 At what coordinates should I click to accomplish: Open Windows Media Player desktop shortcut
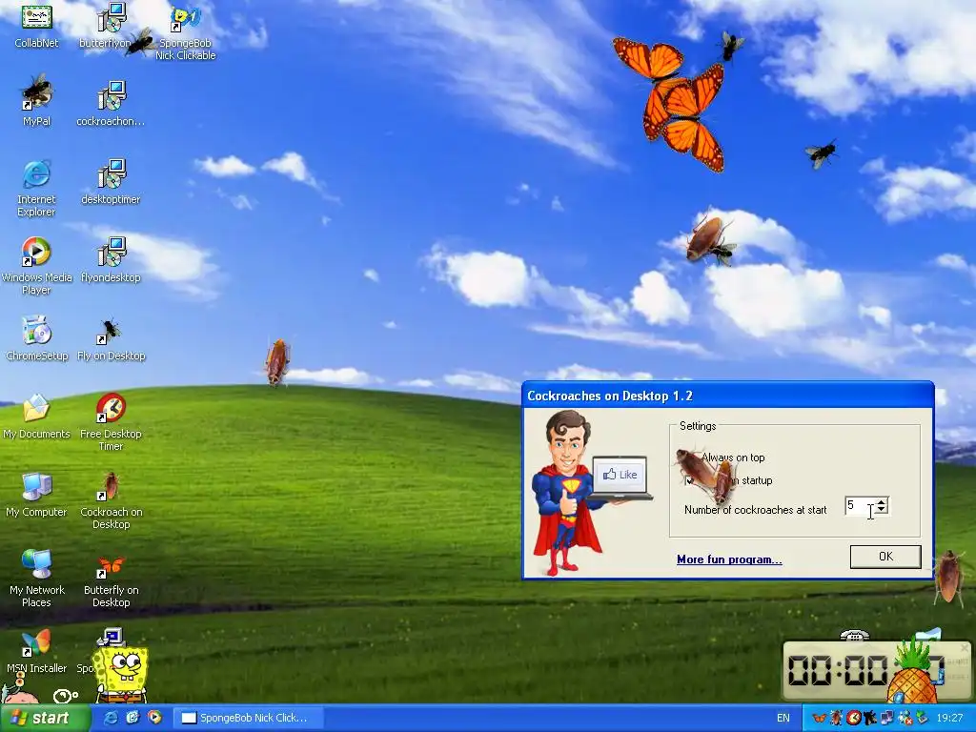[37, 266]
